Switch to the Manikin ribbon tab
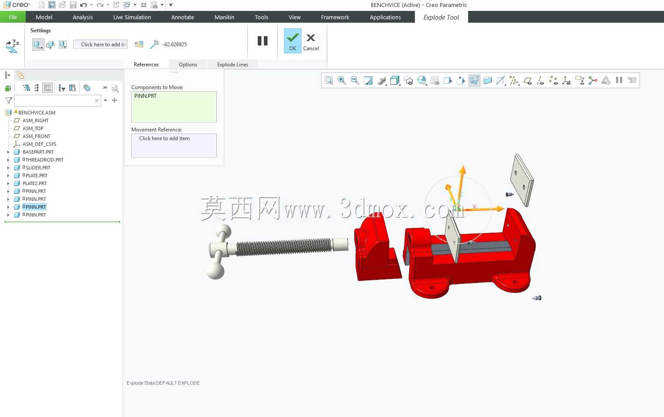The image size is (664, 417). click(224, 17)
